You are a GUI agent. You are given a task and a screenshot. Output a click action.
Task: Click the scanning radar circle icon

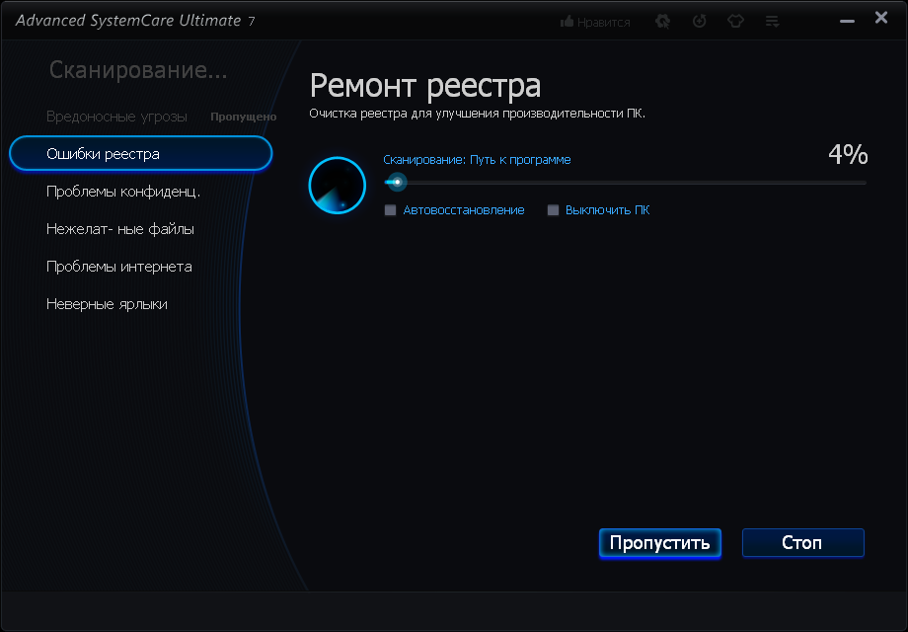coord(337,186)
